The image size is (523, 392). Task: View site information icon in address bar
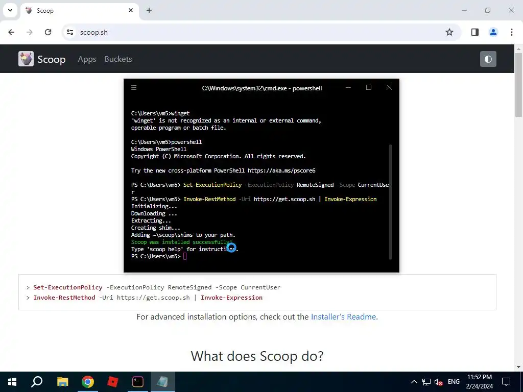69,32
